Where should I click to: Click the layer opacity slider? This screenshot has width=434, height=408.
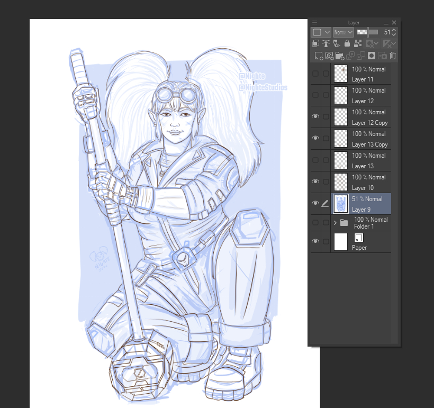tap(368, 32)
